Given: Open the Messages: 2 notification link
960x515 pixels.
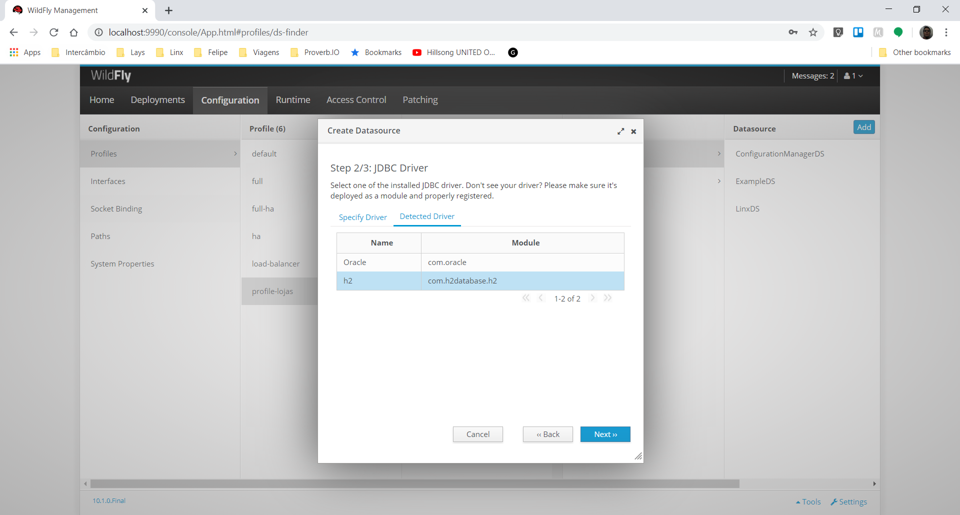Looking at the screenshot, I should pyautogui.click(x=813, y=76).
